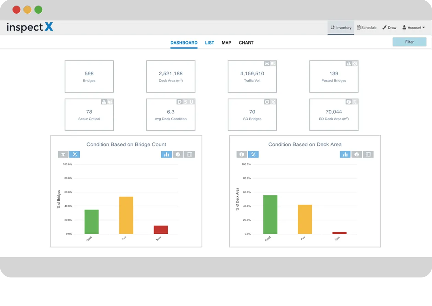Select the pencil Draw icon in the navbar
Screen dimensions: 432x306
tap(384, 27)
